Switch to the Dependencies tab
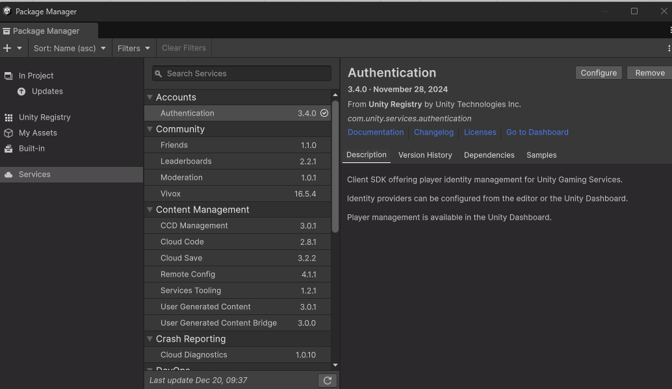 [489, 155]
